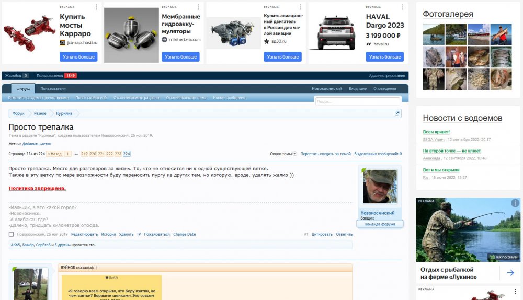
Task: Tick the checkbox on first post
Action: (x=12, y=234)
